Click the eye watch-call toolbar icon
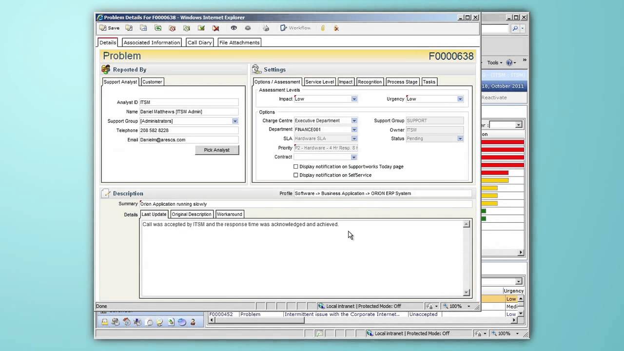This screenshot has width=624, height=351. pos(234,28)
